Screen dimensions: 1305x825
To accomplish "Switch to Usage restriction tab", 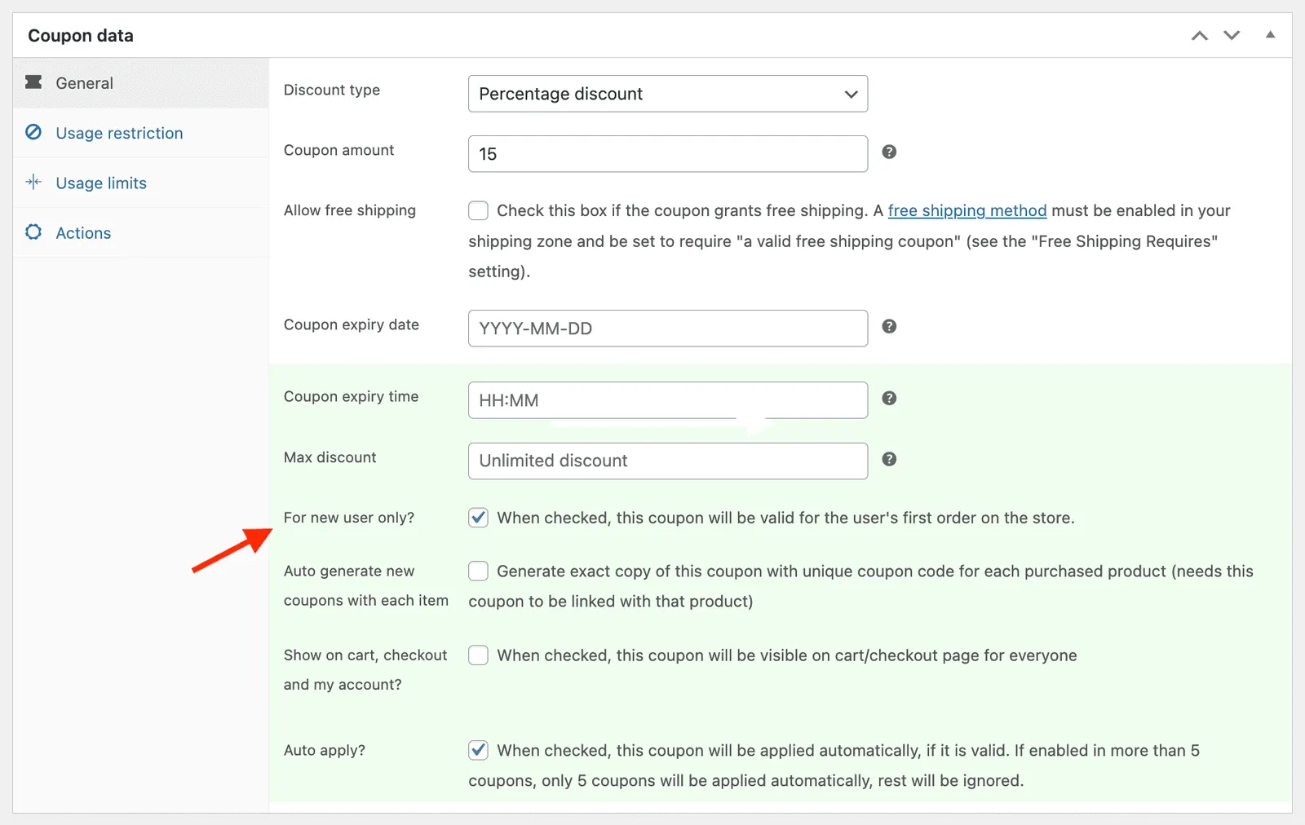I will pyautogui.click(x=140, y=133).
